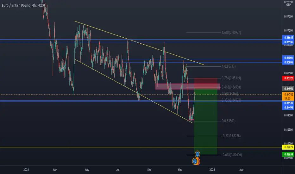This screenshot has width=295, height=174.
Task: Click the chart title Euro / British Pound, 4h, FXCM
Action: coord(23,5)
